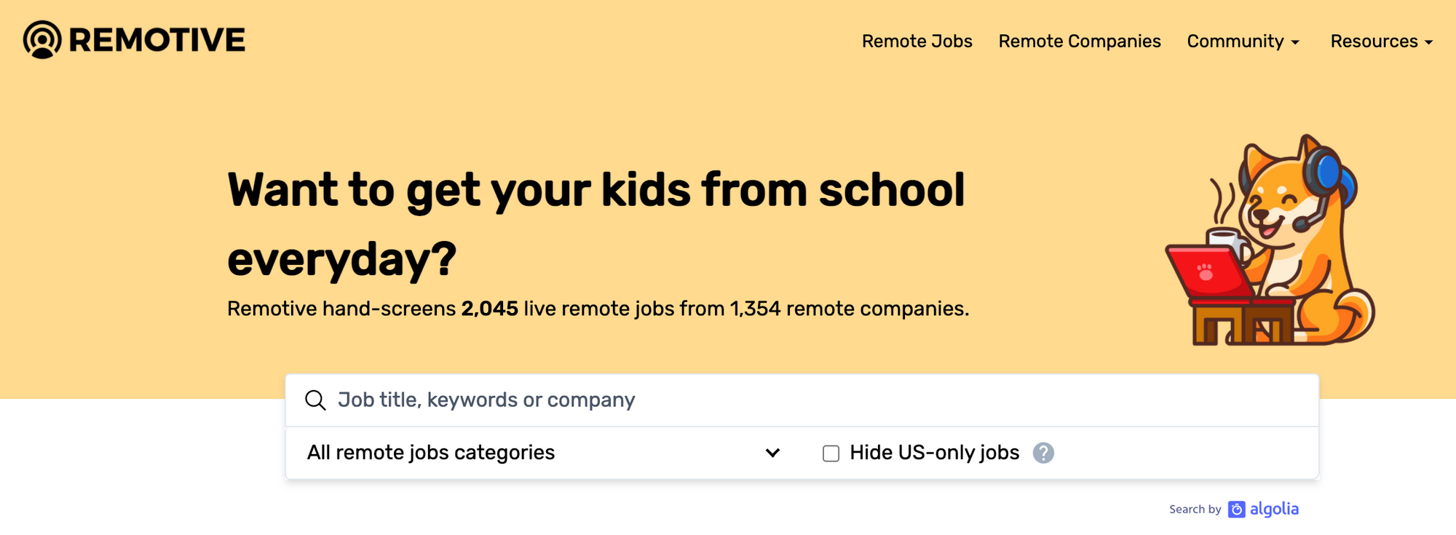Click the Algolia logo icon

pyautogui.click(x=1236, y=510)
